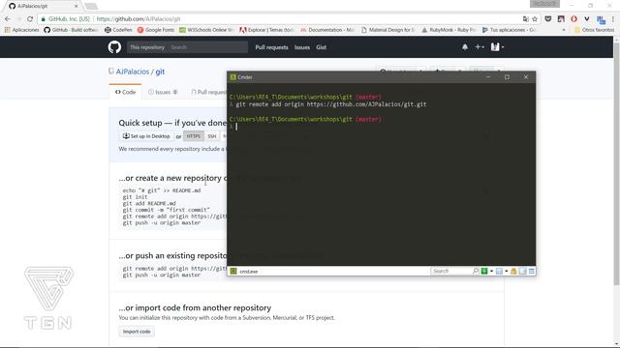
Task: Click the Import code button
Action: tap(137, 332)
